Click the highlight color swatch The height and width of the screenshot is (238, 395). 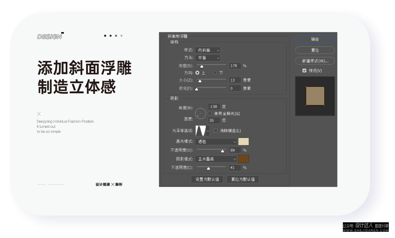[x=243, y=142]
